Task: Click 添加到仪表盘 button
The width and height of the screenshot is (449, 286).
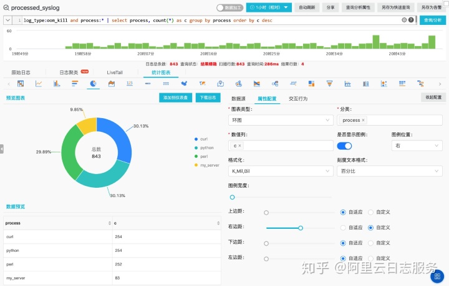Action: coord(175,98)
